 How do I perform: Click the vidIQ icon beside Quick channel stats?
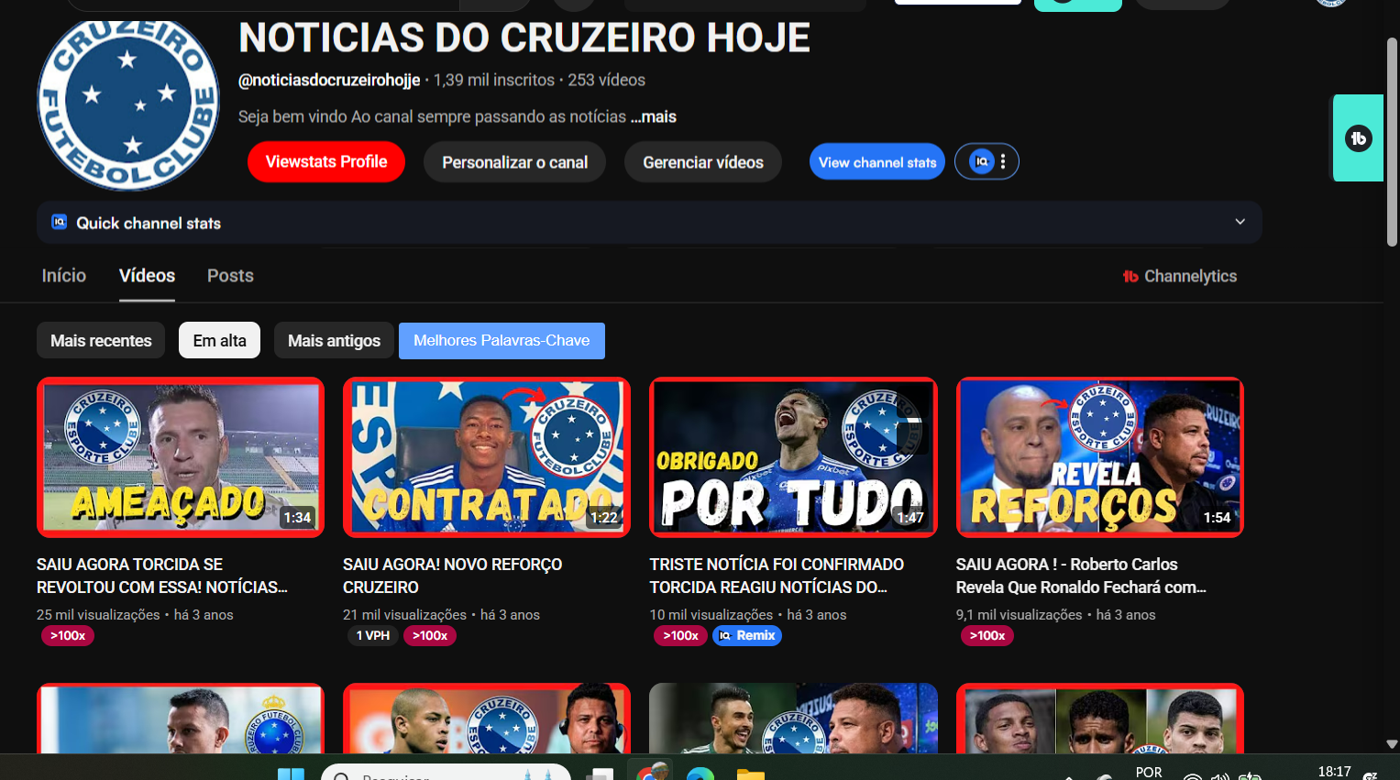coord(60,222)
